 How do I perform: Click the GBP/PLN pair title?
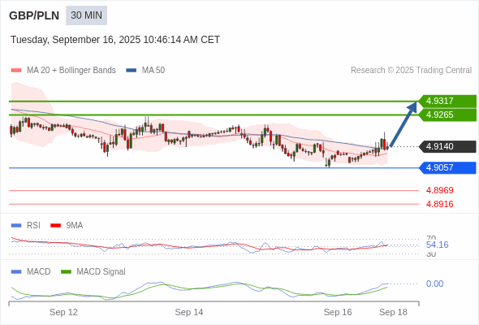click(x=34, y=15)
